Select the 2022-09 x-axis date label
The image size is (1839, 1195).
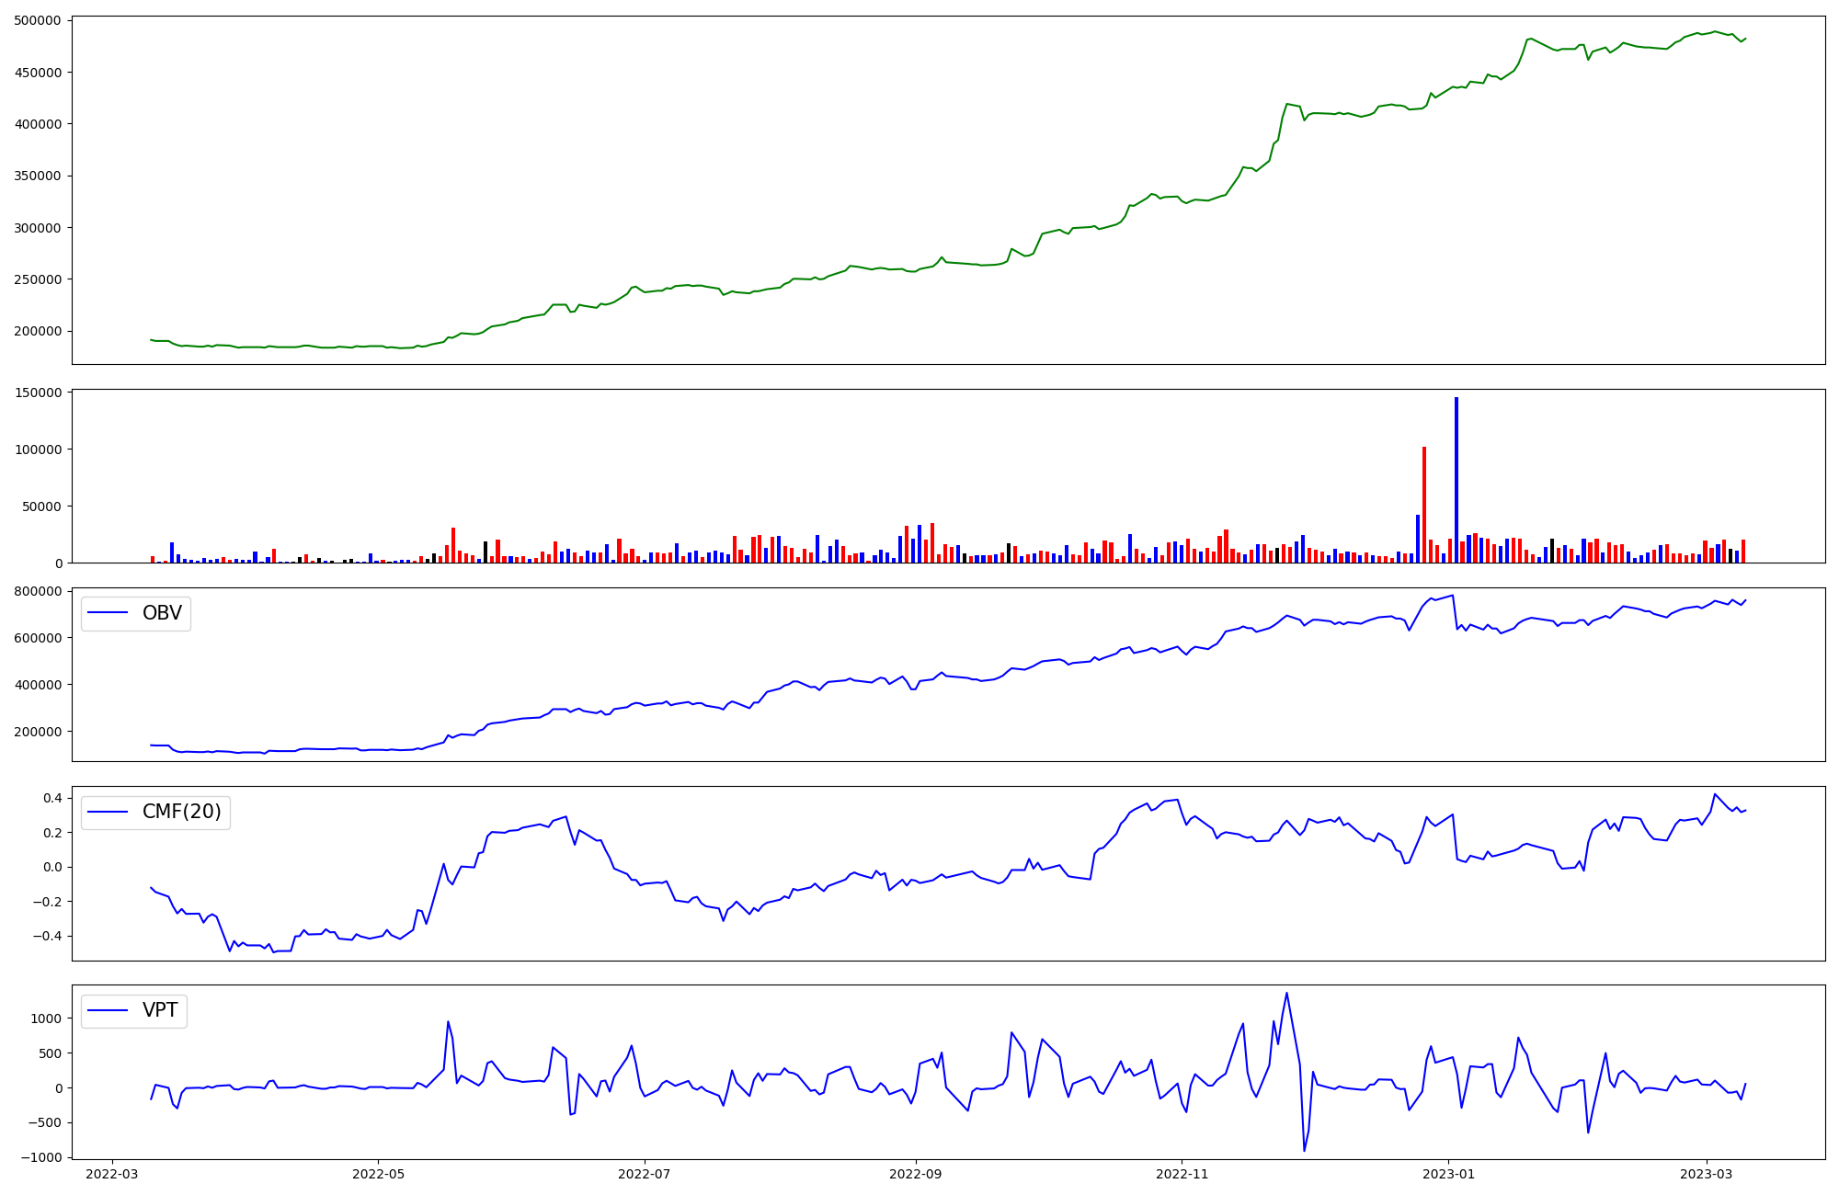[x=916, y=1174]
